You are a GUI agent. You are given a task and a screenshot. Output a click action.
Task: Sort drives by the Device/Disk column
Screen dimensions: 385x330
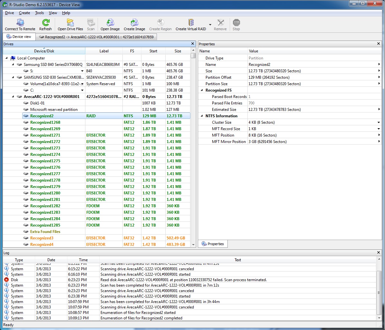pos(44,51)
